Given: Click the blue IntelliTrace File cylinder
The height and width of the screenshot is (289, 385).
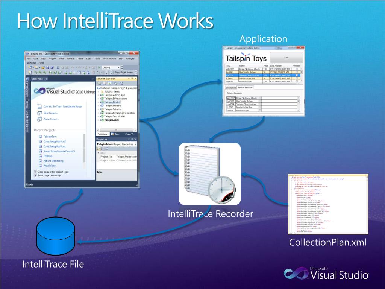Looking at the screenshot, I should click(x=56, y=236).
